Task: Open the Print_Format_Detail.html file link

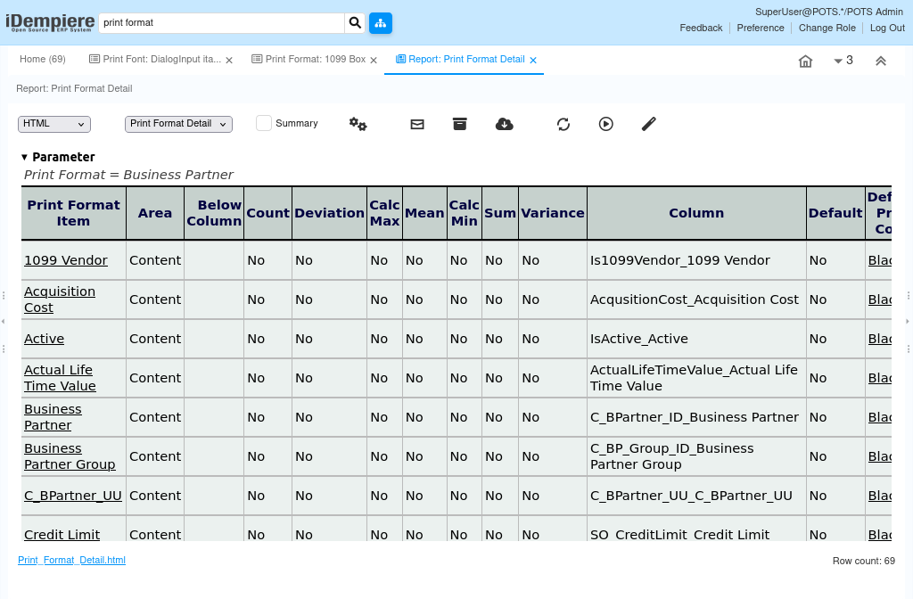Action: pyautogui.click(x=71, y=560)
